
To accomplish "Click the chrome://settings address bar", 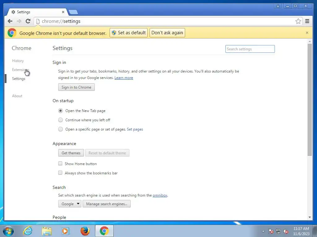I will [x=168, y=21].
